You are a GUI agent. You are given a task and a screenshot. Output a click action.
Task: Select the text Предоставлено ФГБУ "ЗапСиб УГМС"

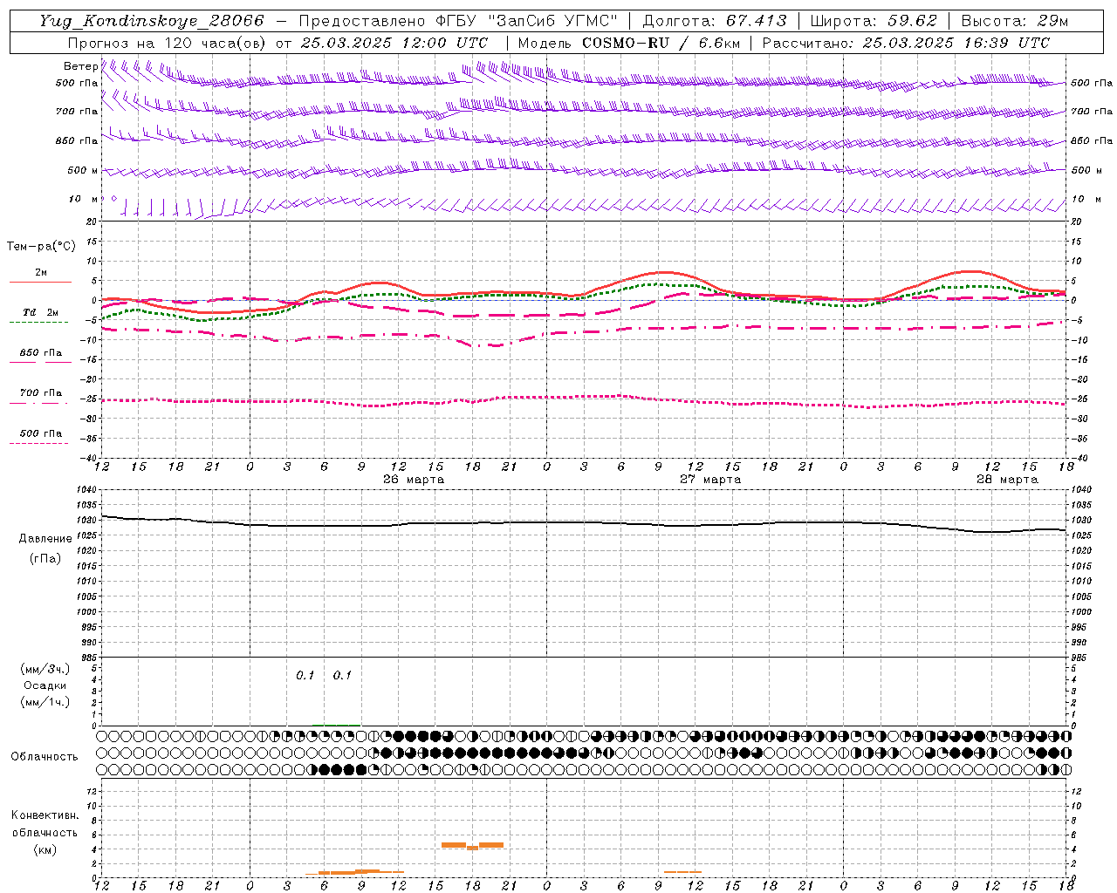[458, 21]
